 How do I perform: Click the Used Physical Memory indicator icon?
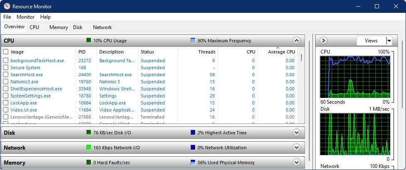pos(193,163)
